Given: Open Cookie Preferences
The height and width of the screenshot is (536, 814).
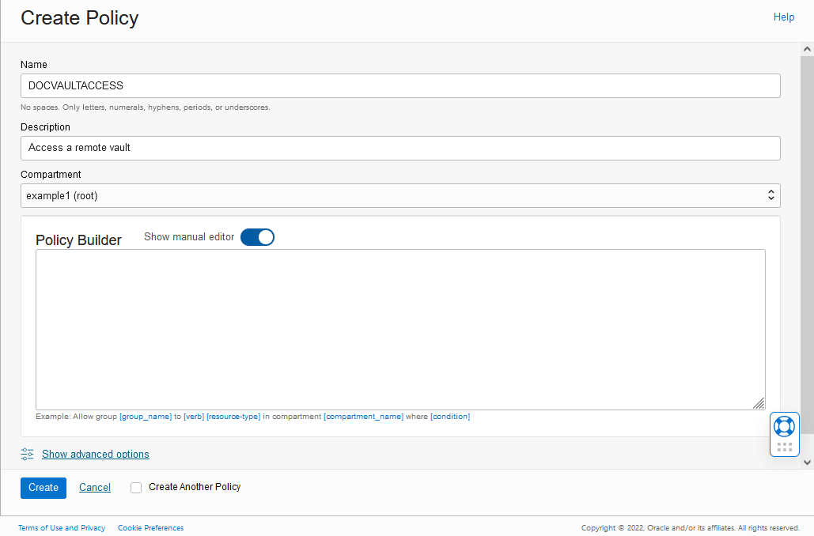Looking at the screenshot, I should click(x=150, y=527).
